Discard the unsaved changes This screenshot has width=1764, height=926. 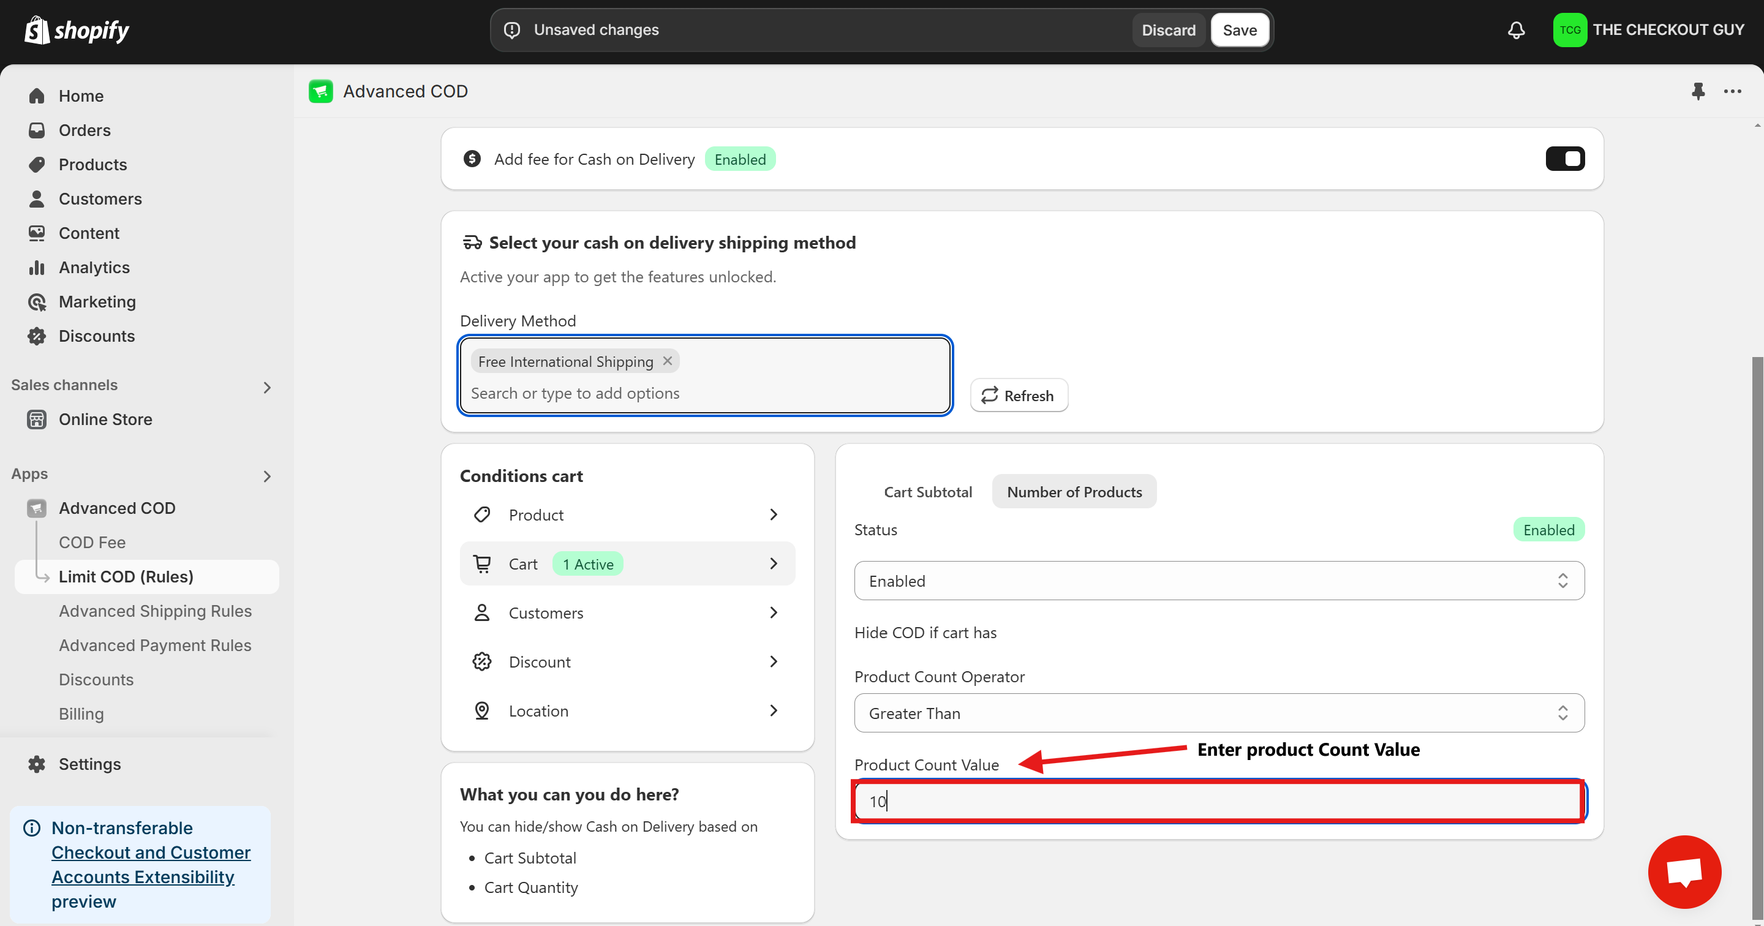pyautogui.click(x=1168, y=30)
